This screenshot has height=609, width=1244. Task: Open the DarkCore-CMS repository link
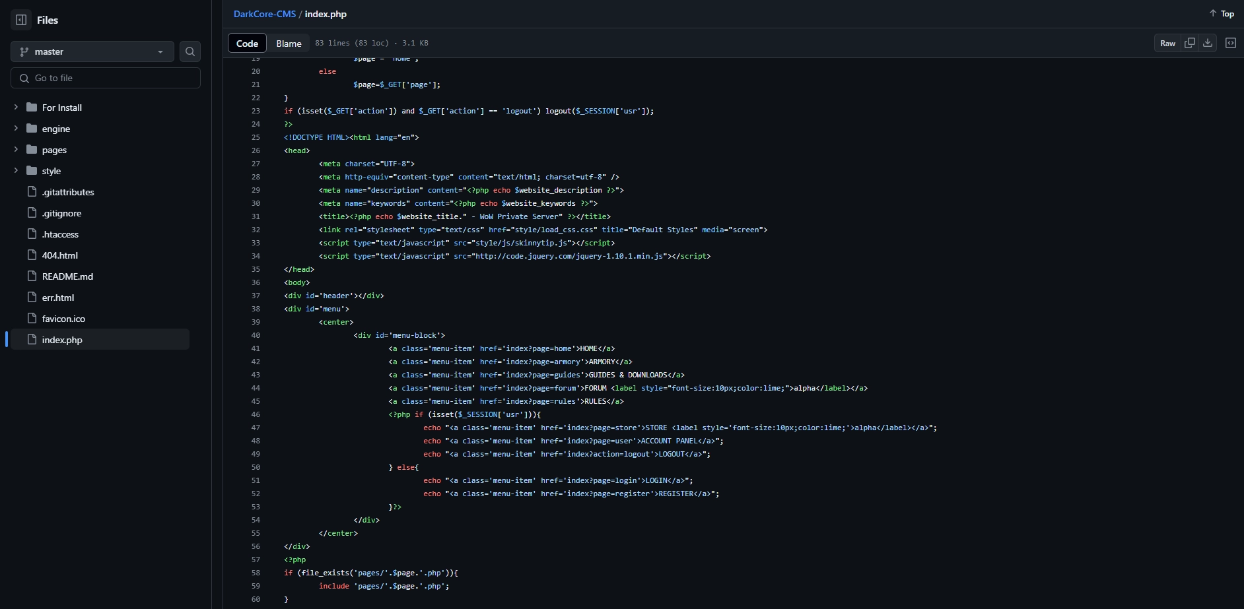[x=264, y=14]
